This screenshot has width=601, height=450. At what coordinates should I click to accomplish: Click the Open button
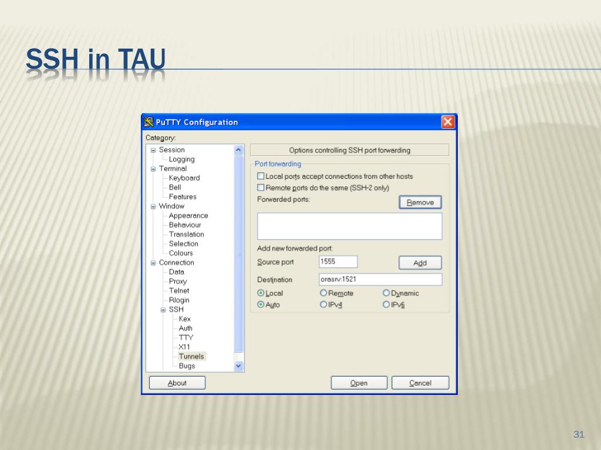(359, 383)
